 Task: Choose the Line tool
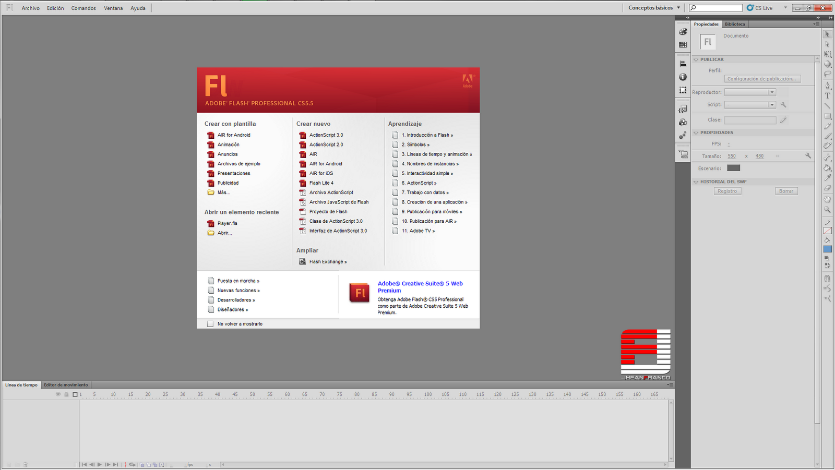[x=827, y=106]
